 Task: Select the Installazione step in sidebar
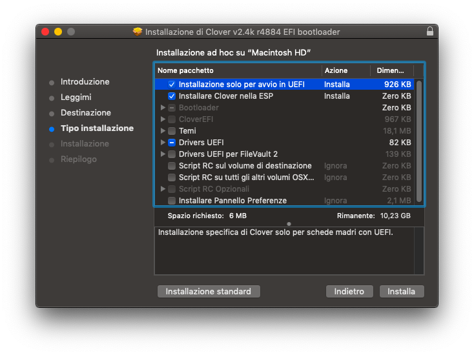tap(85, 144)
